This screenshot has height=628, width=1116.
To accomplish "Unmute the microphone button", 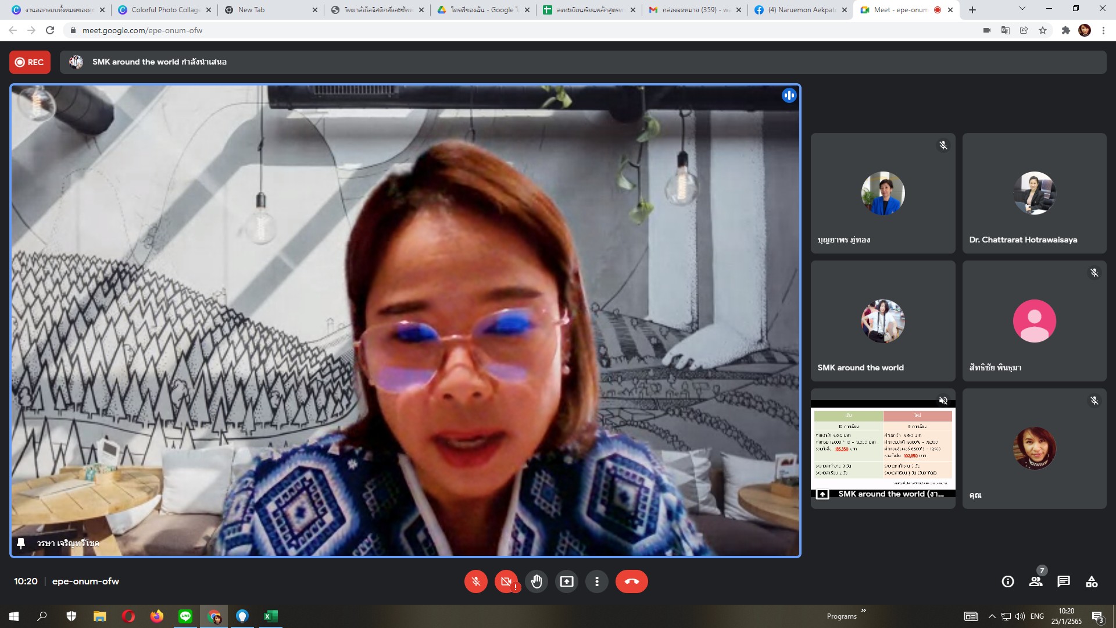I will (x=475, y=581).
